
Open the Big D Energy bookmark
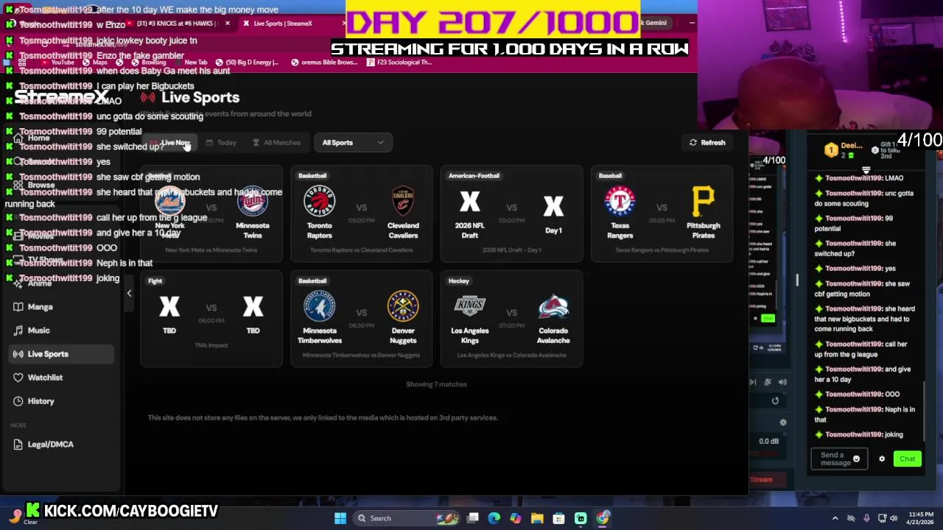click(x=247, y=63)
